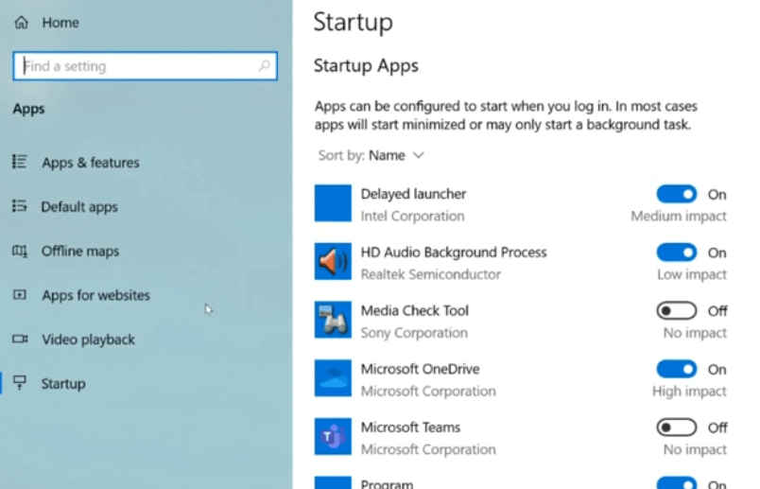This screenshot has width=760, height=489.
Task: Click the Medium impact label
Action: tap(679, 216)
